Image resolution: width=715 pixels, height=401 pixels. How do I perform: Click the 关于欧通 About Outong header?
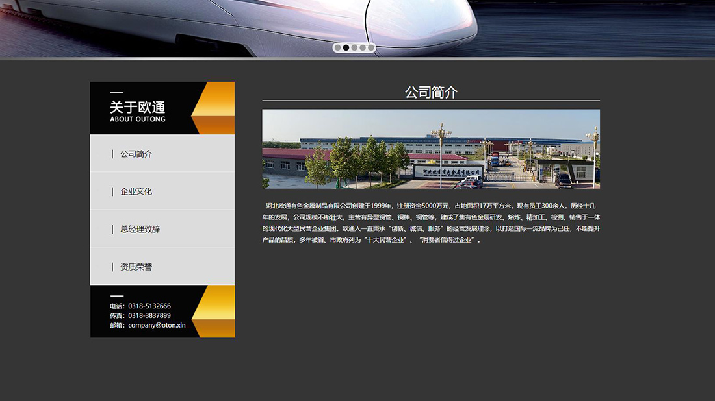(138, 110)
